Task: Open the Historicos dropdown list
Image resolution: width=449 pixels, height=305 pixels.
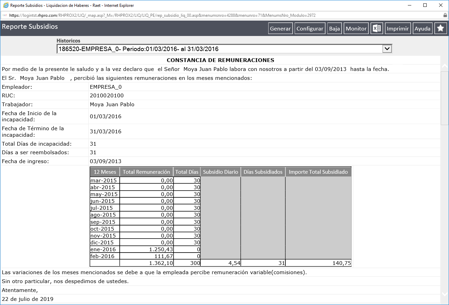Action: tap(224, 49)
